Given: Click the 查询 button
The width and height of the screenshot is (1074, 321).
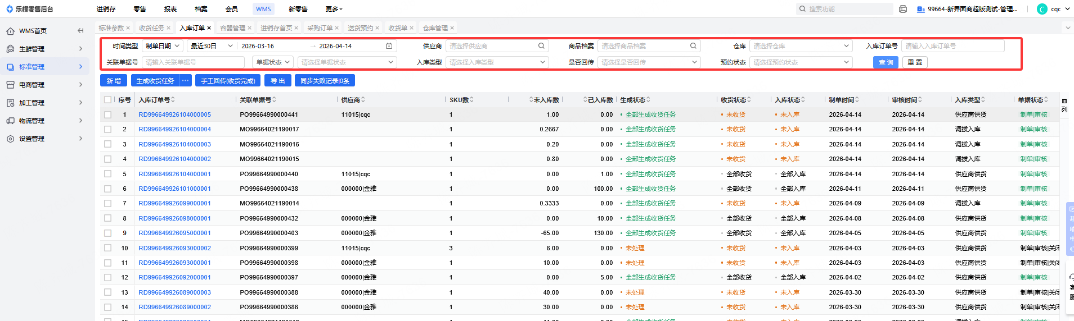Looking at the screenshot, I should [x=886, y=62].
